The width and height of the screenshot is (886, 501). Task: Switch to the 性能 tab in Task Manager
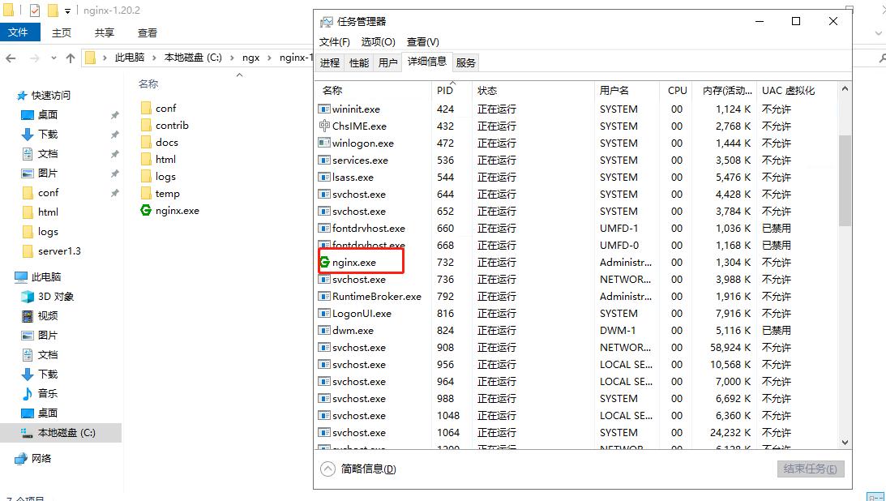(358, 62)
